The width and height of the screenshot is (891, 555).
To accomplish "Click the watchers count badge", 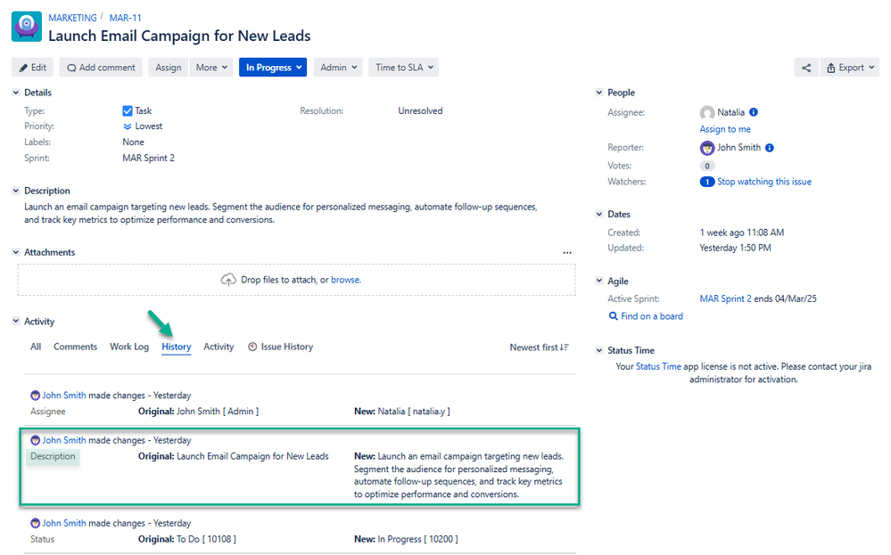I will point(707,182).
